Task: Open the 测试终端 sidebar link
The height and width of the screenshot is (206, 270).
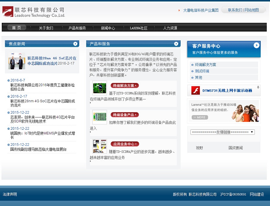Action: (x=202, y=71)
